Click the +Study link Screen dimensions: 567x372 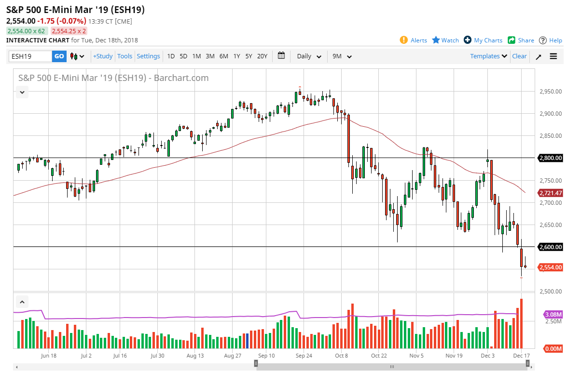coord(103,56)
